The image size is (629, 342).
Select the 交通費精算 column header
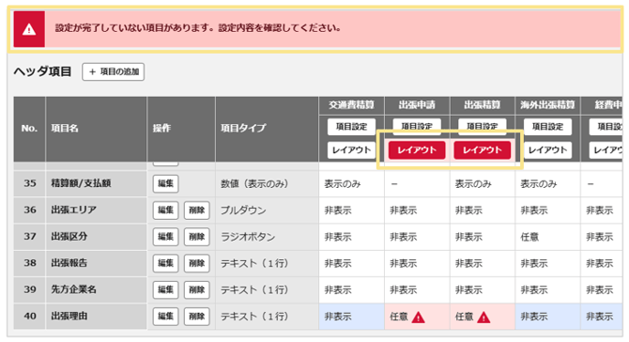click(x=351, y=105)
